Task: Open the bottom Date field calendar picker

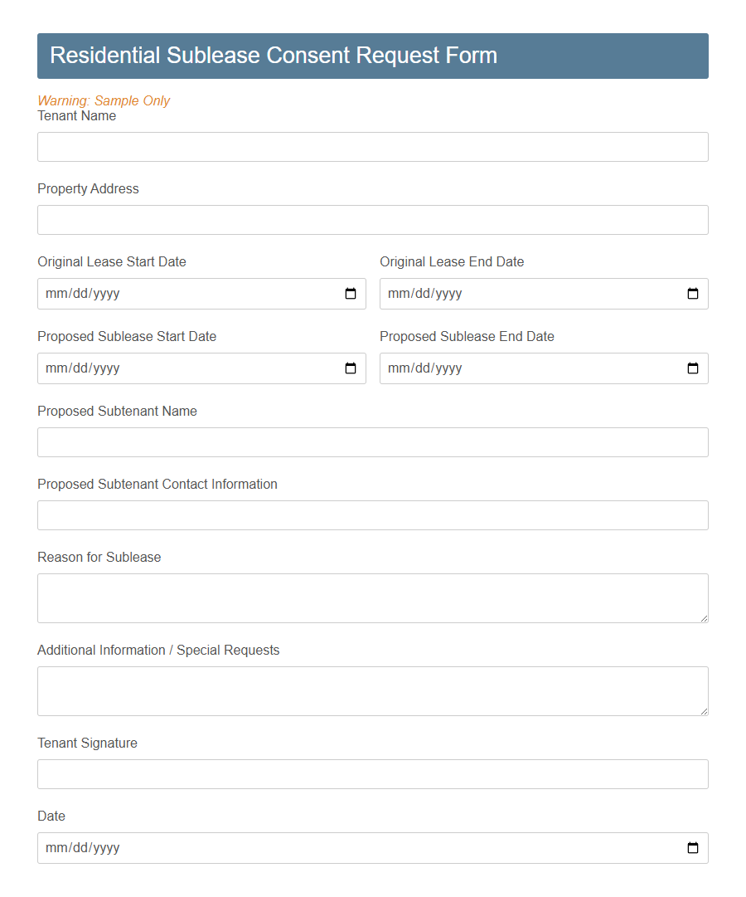Action: click(x=693, y=847)
